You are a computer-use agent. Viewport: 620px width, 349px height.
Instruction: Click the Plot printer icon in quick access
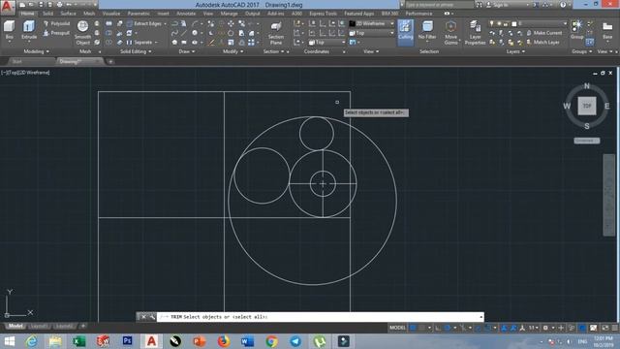pyautogui.click(x=60, y=5)
